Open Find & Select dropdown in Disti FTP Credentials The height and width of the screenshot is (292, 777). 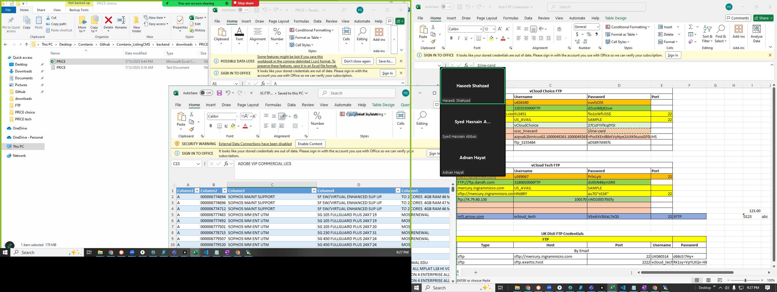click(720, 34)
